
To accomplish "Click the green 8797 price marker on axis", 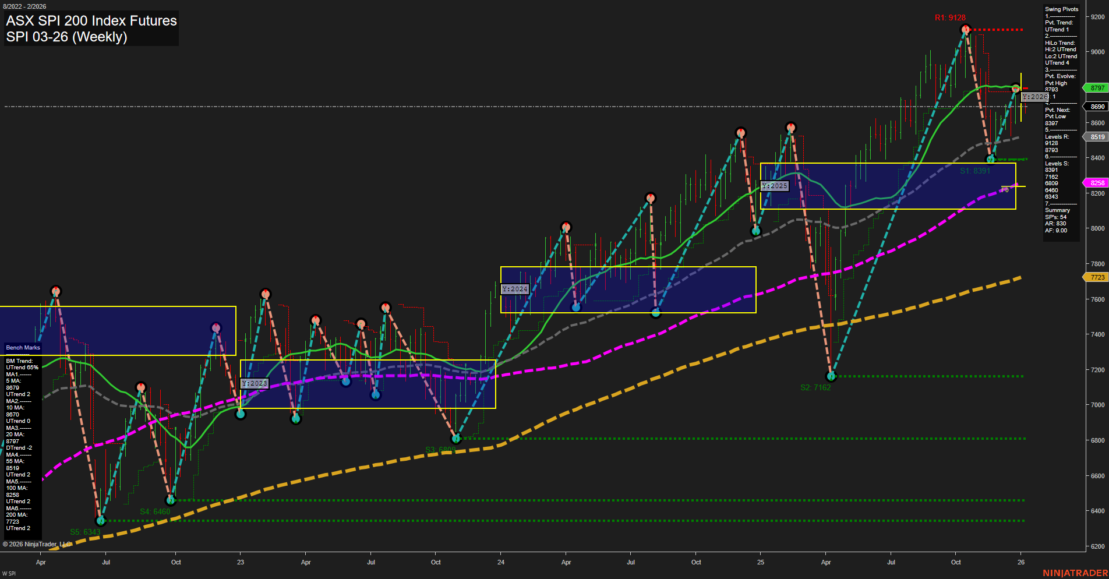I will 1096,88.
